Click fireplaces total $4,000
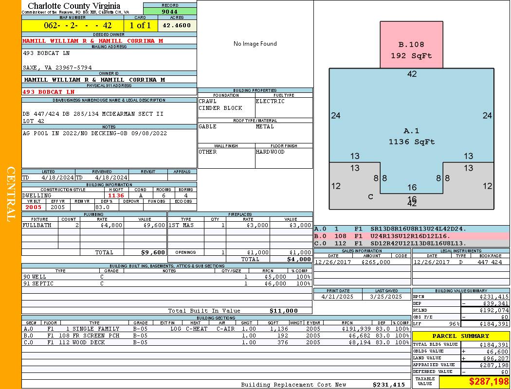This screenshot has height=389, width=511. point(299,259)
